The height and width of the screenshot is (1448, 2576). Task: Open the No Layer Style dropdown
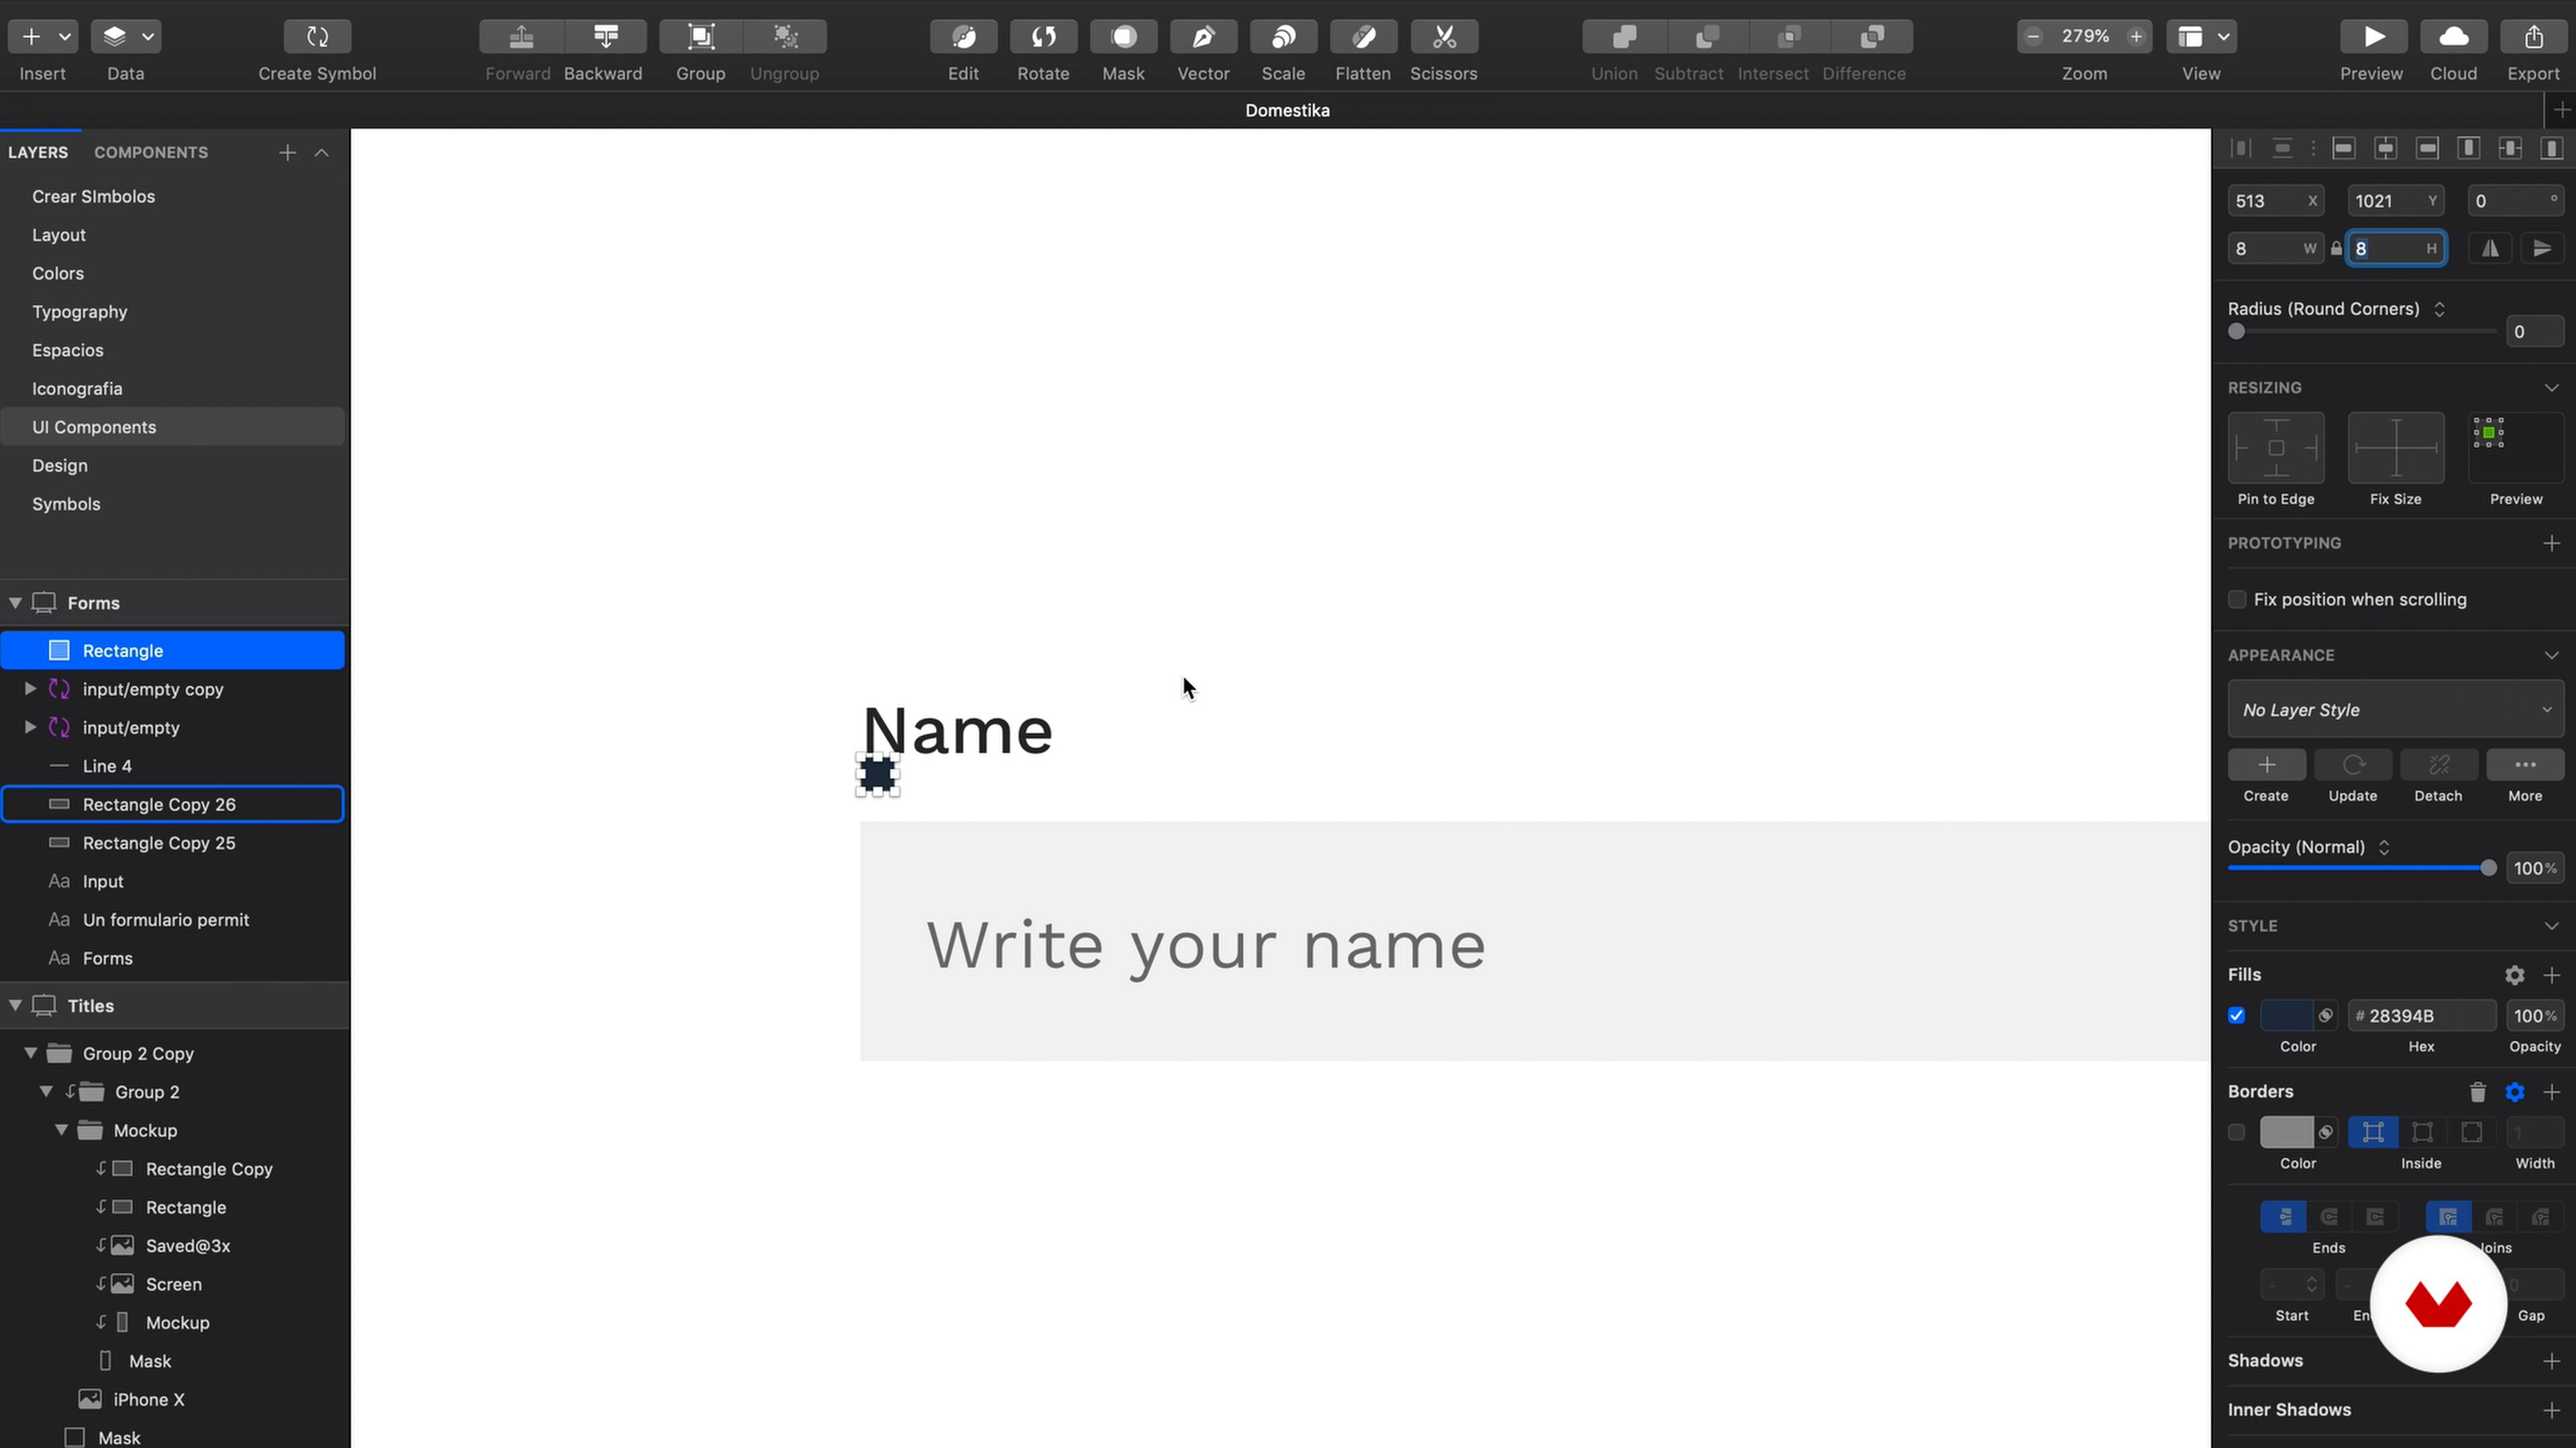tap(2396, 711)
